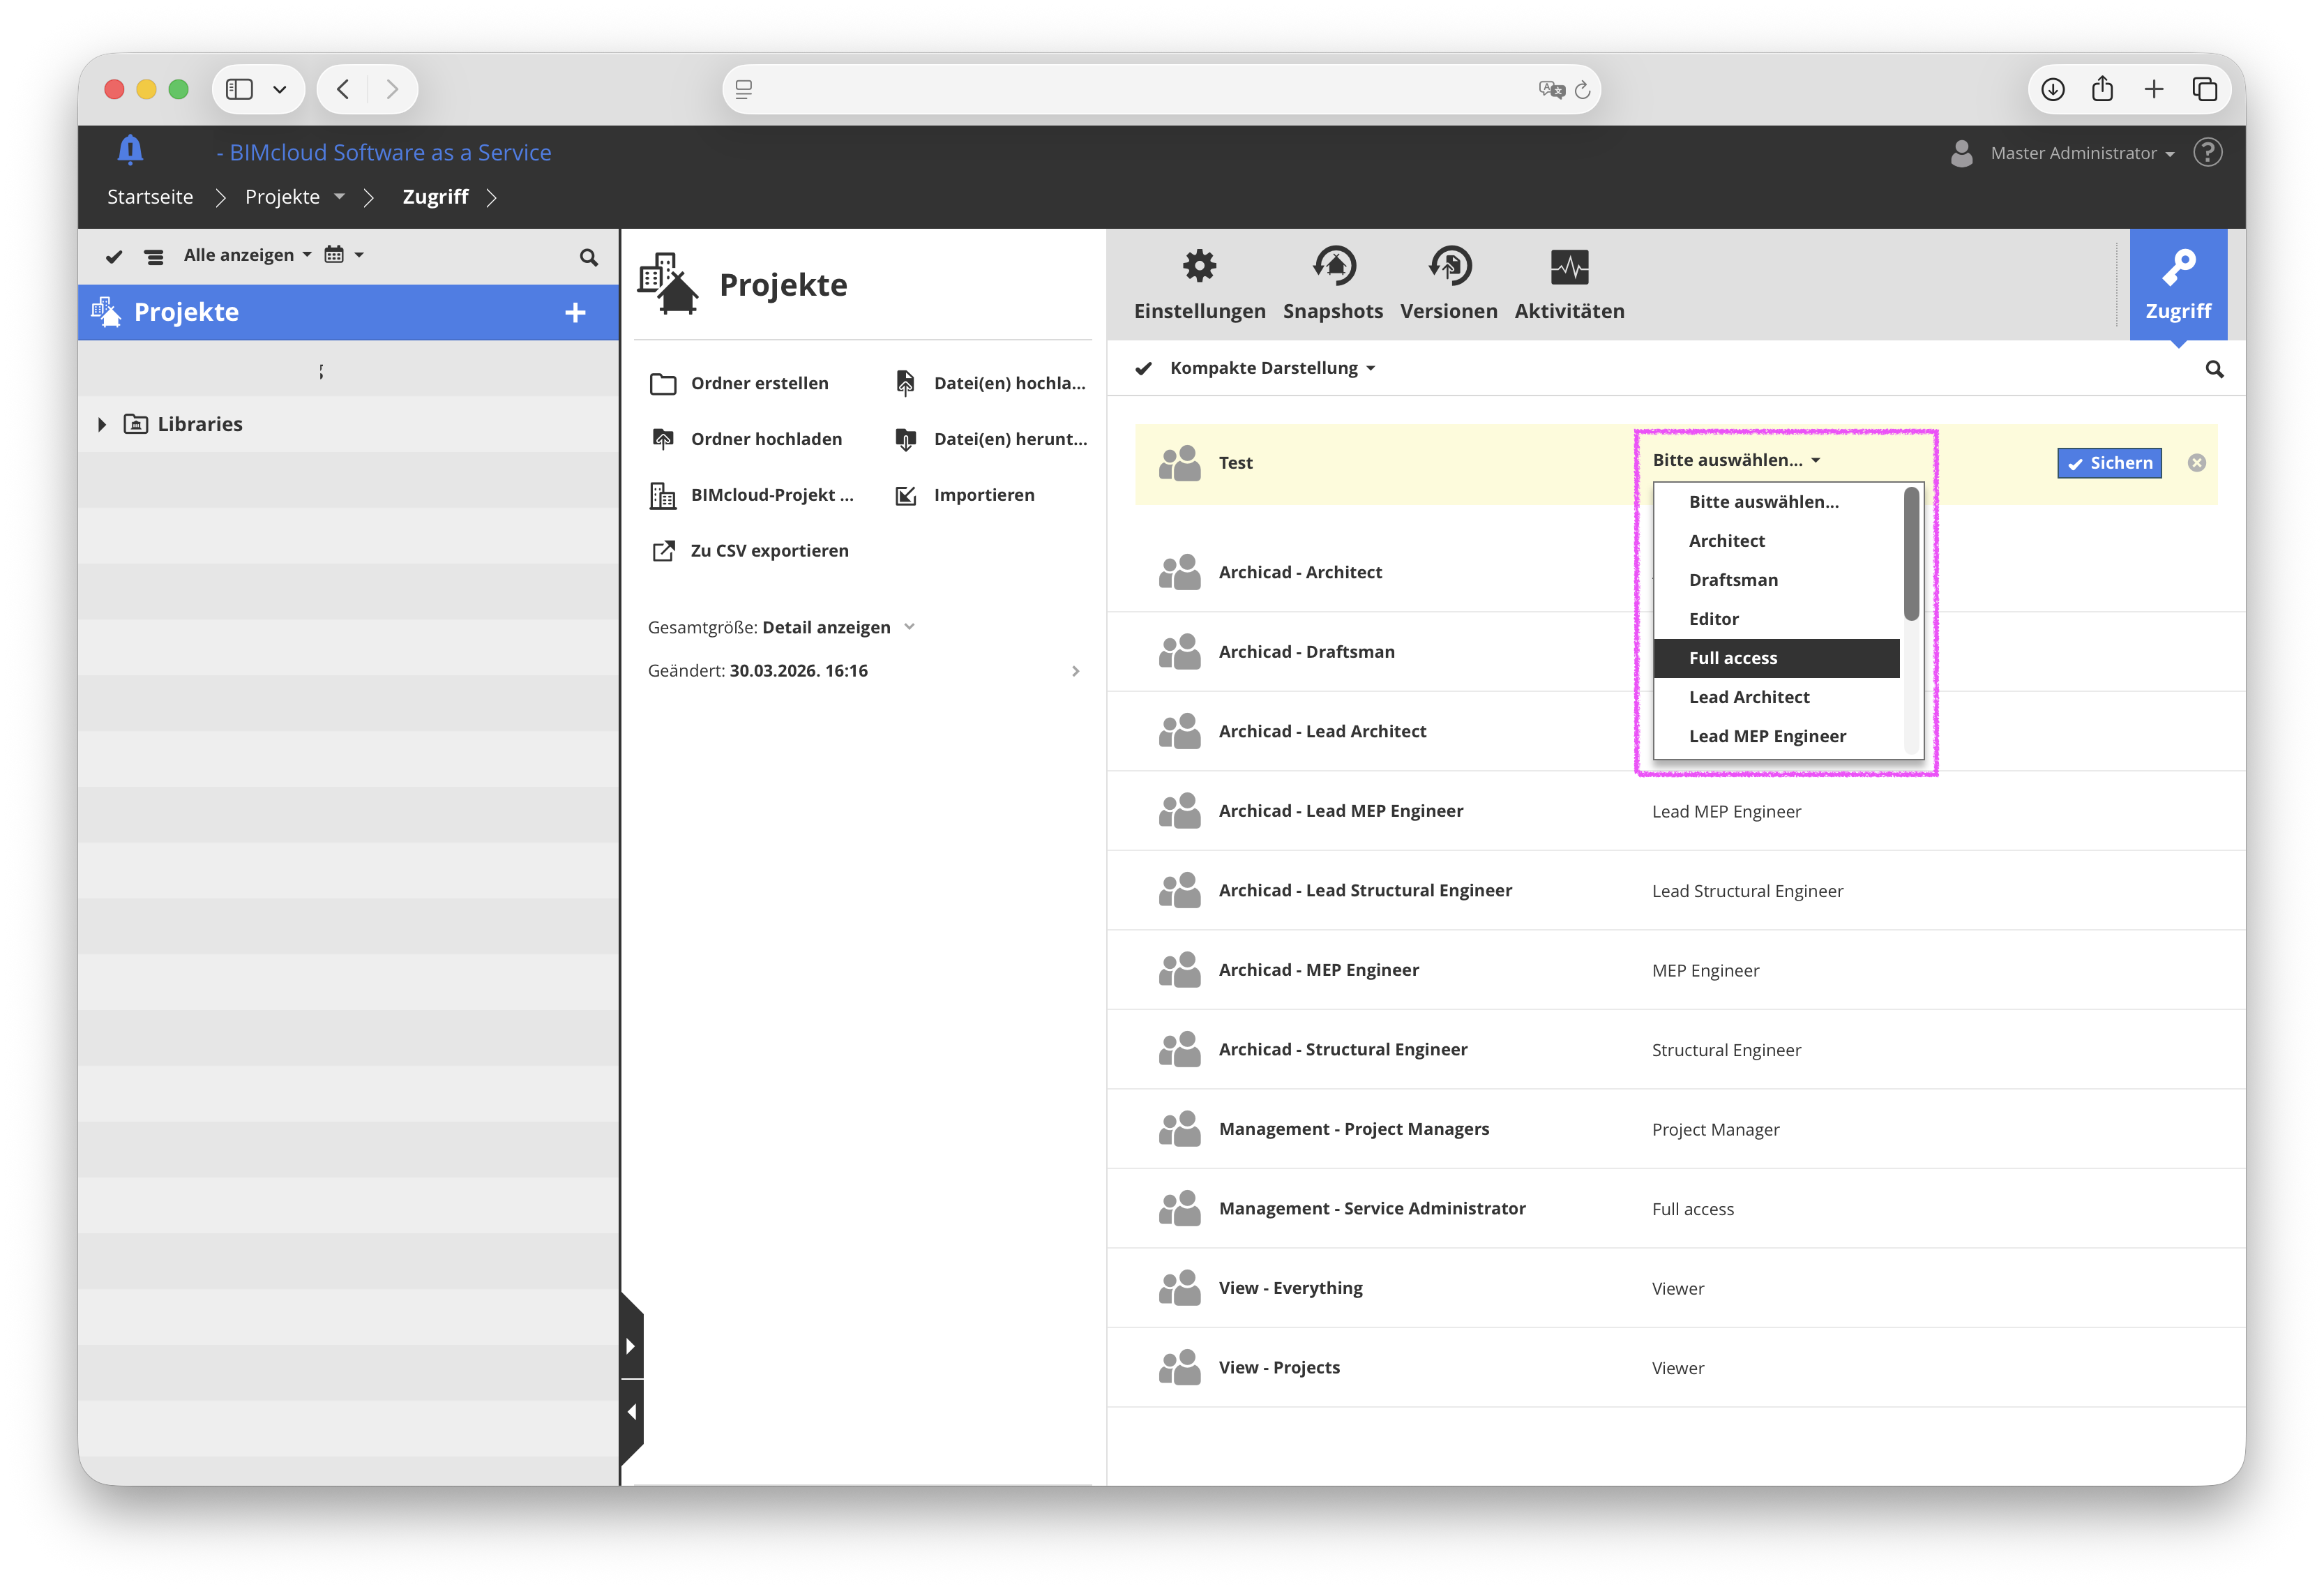The height and width of the screenshot is (1589, 2324).
Task: Select Bitte auswählen option in list
Action: (x=1776, y=502)
